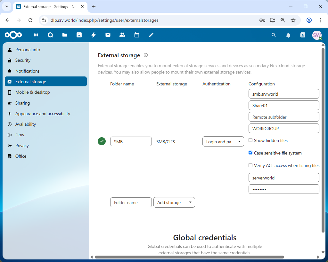Enable Show hidden files checkbox
Image resolution: width=328 pixels, height=262 pixels.
pos(250,140)
